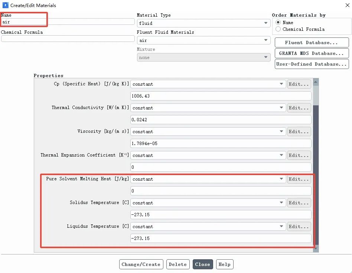Viewport: 352px width, 273px height.
Task: Click the Change/Create button
Action: [141, 264]
